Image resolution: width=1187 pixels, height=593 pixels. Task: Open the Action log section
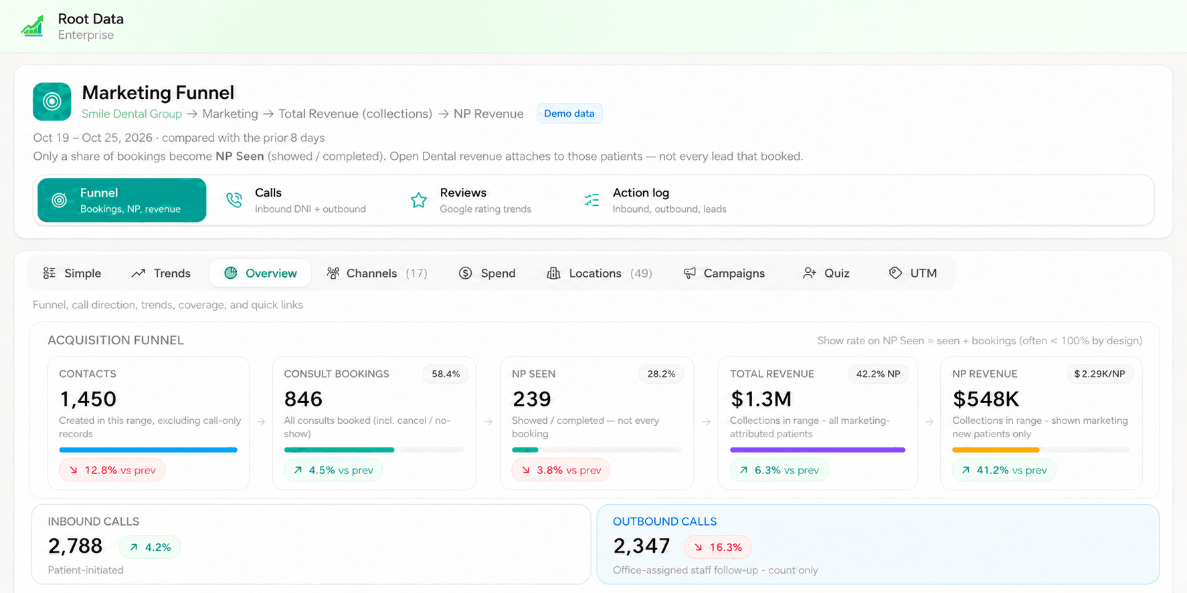tap(656, 200)
